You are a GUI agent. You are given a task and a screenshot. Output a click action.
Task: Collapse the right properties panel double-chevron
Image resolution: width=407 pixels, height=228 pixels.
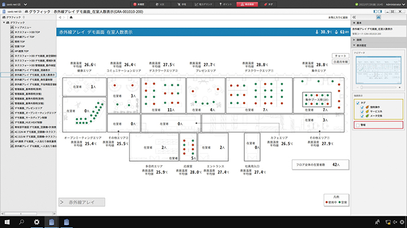354,17
